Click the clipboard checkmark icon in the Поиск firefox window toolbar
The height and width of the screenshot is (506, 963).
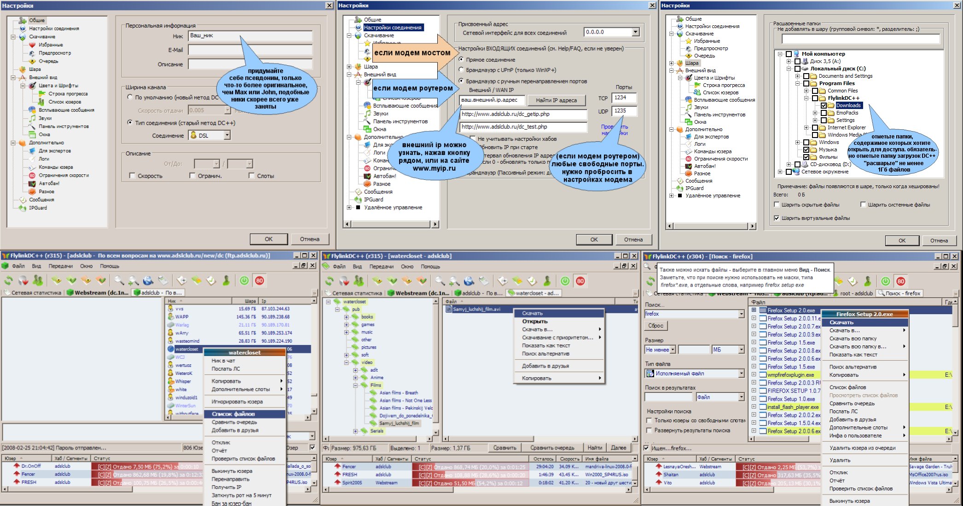pos(853,281)
